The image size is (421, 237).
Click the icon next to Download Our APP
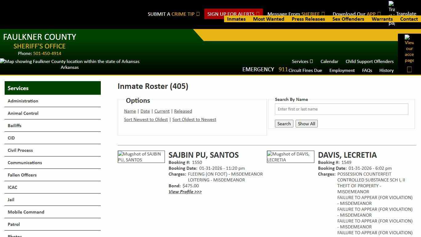(x=380, y=14)
